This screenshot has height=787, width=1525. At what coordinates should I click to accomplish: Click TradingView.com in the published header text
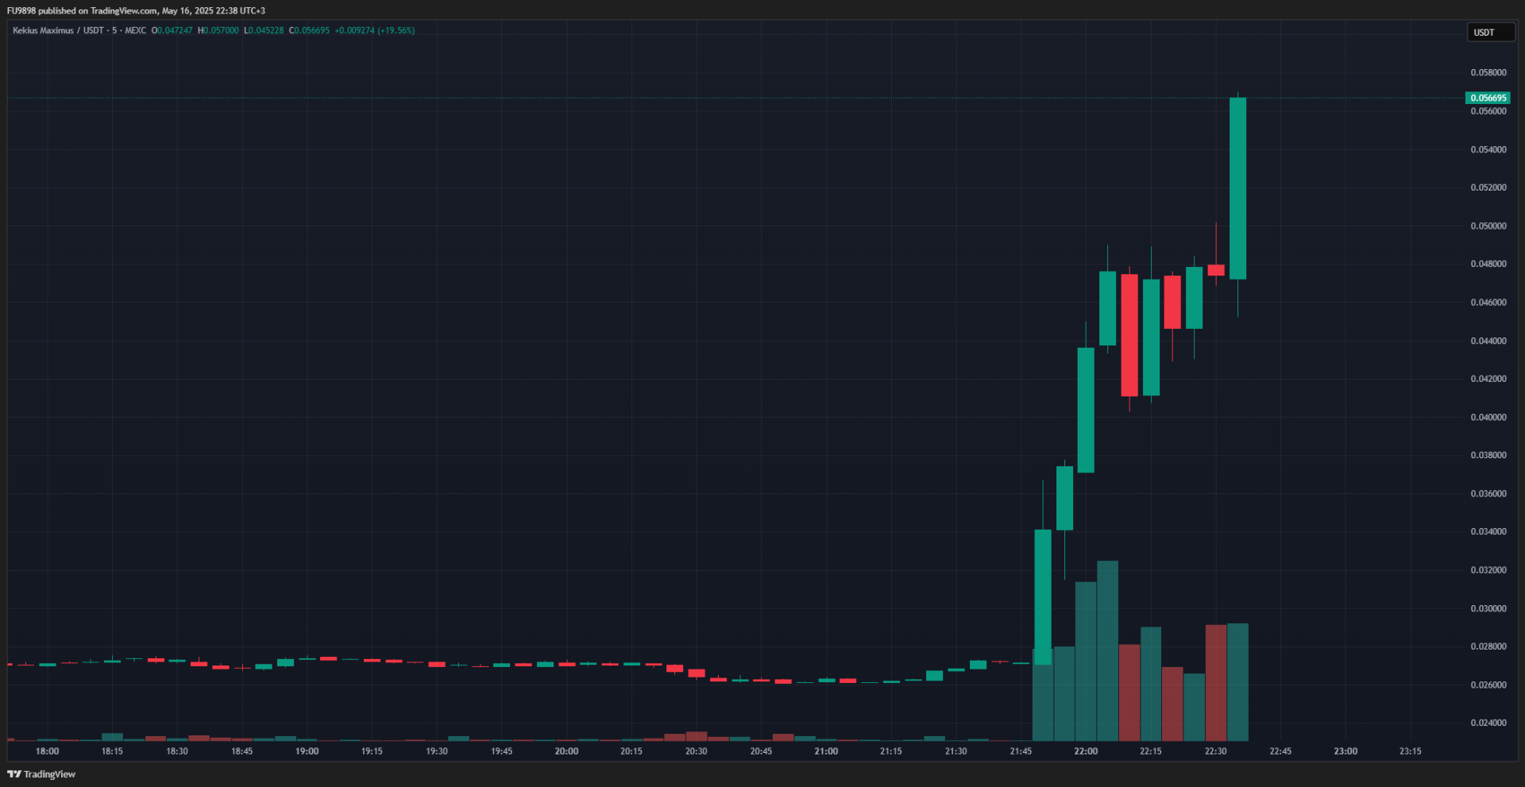tap(124, 11)
